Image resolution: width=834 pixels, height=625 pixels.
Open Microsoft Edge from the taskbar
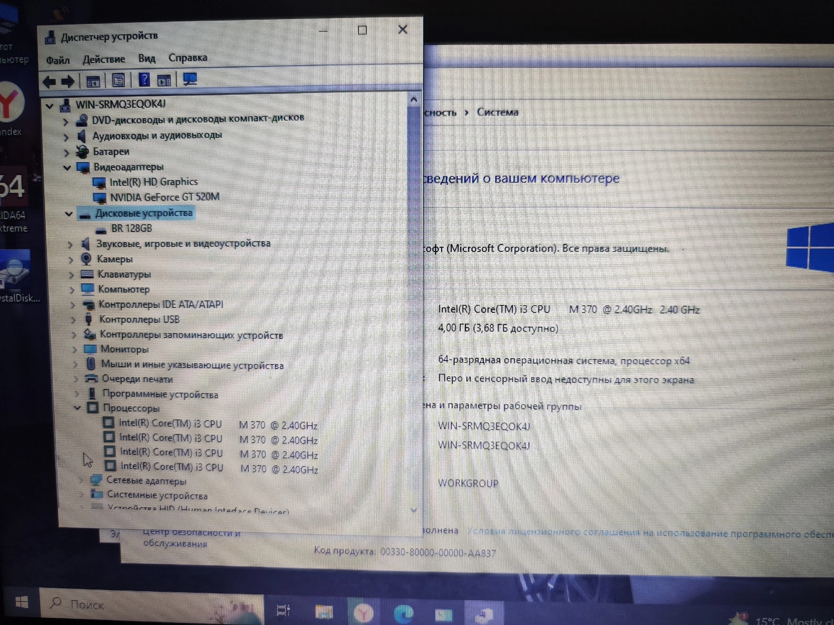[403, 614]
